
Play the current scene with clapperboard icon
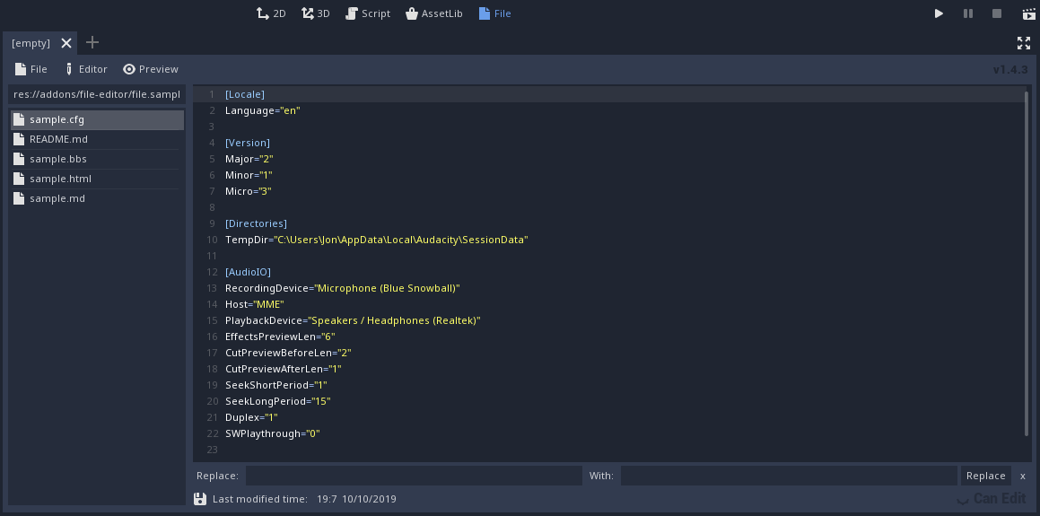(1028, 13)
